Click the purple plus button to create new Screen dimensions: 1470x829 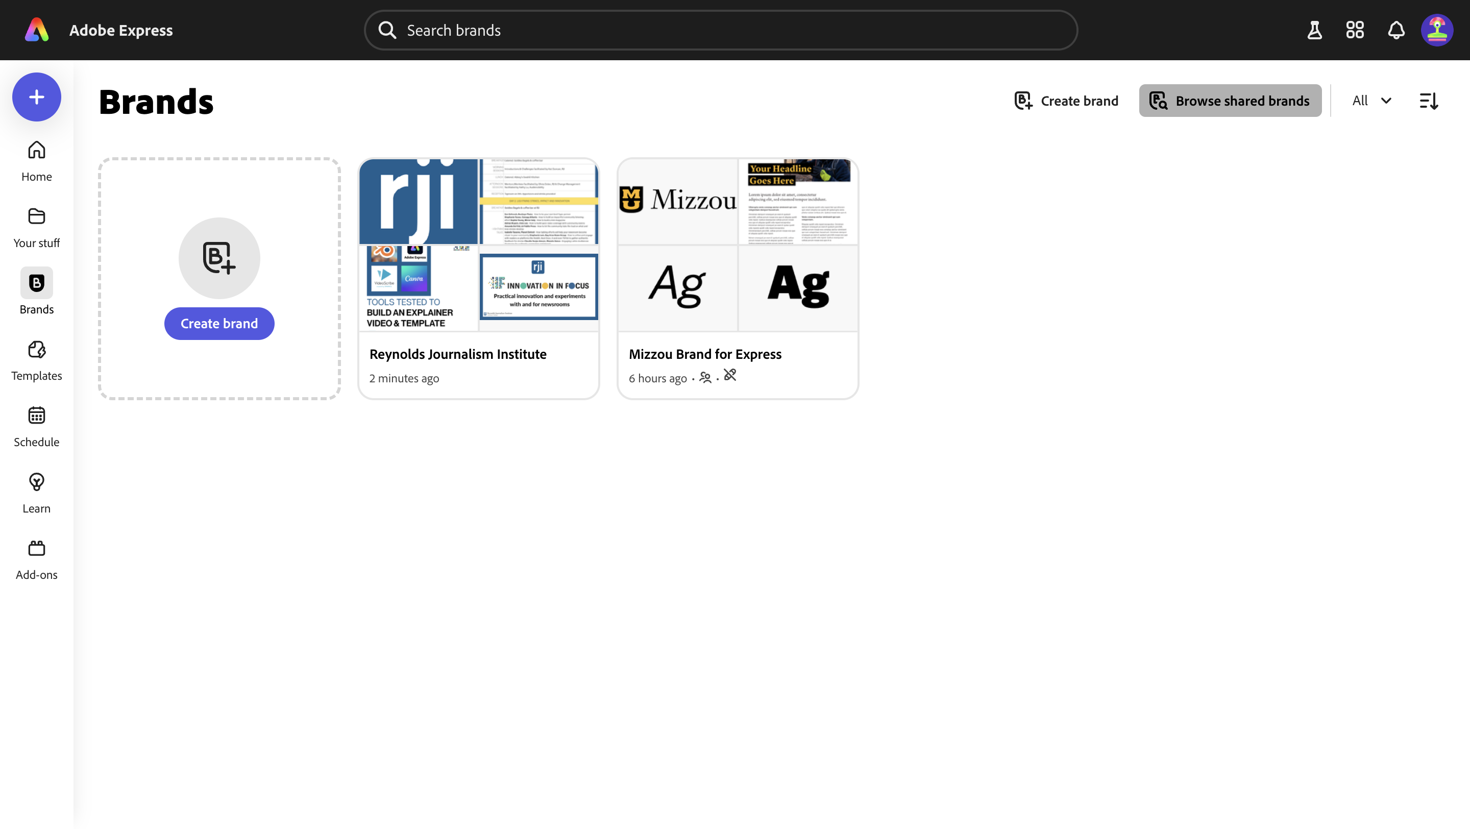(x=36, y=96)
